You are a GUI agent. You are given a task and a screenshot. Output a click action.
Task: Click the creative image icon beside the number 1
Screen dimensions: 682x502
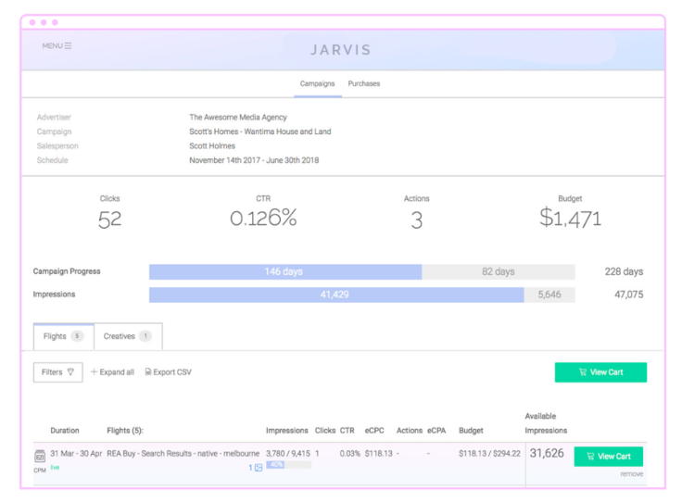point(259,468)
